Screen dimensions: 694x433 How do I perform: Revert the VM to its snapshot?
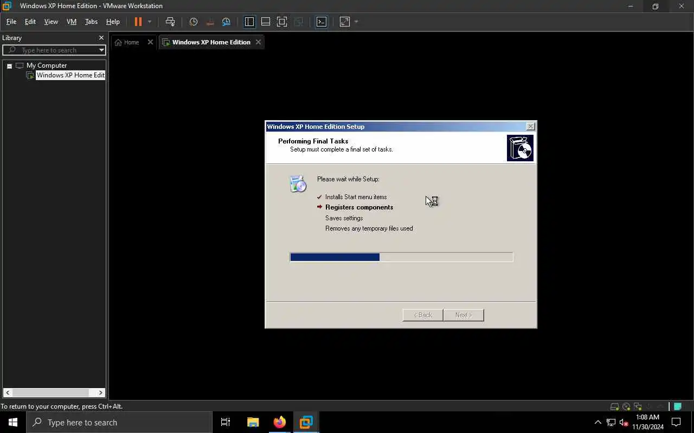(x=210, y=22)
